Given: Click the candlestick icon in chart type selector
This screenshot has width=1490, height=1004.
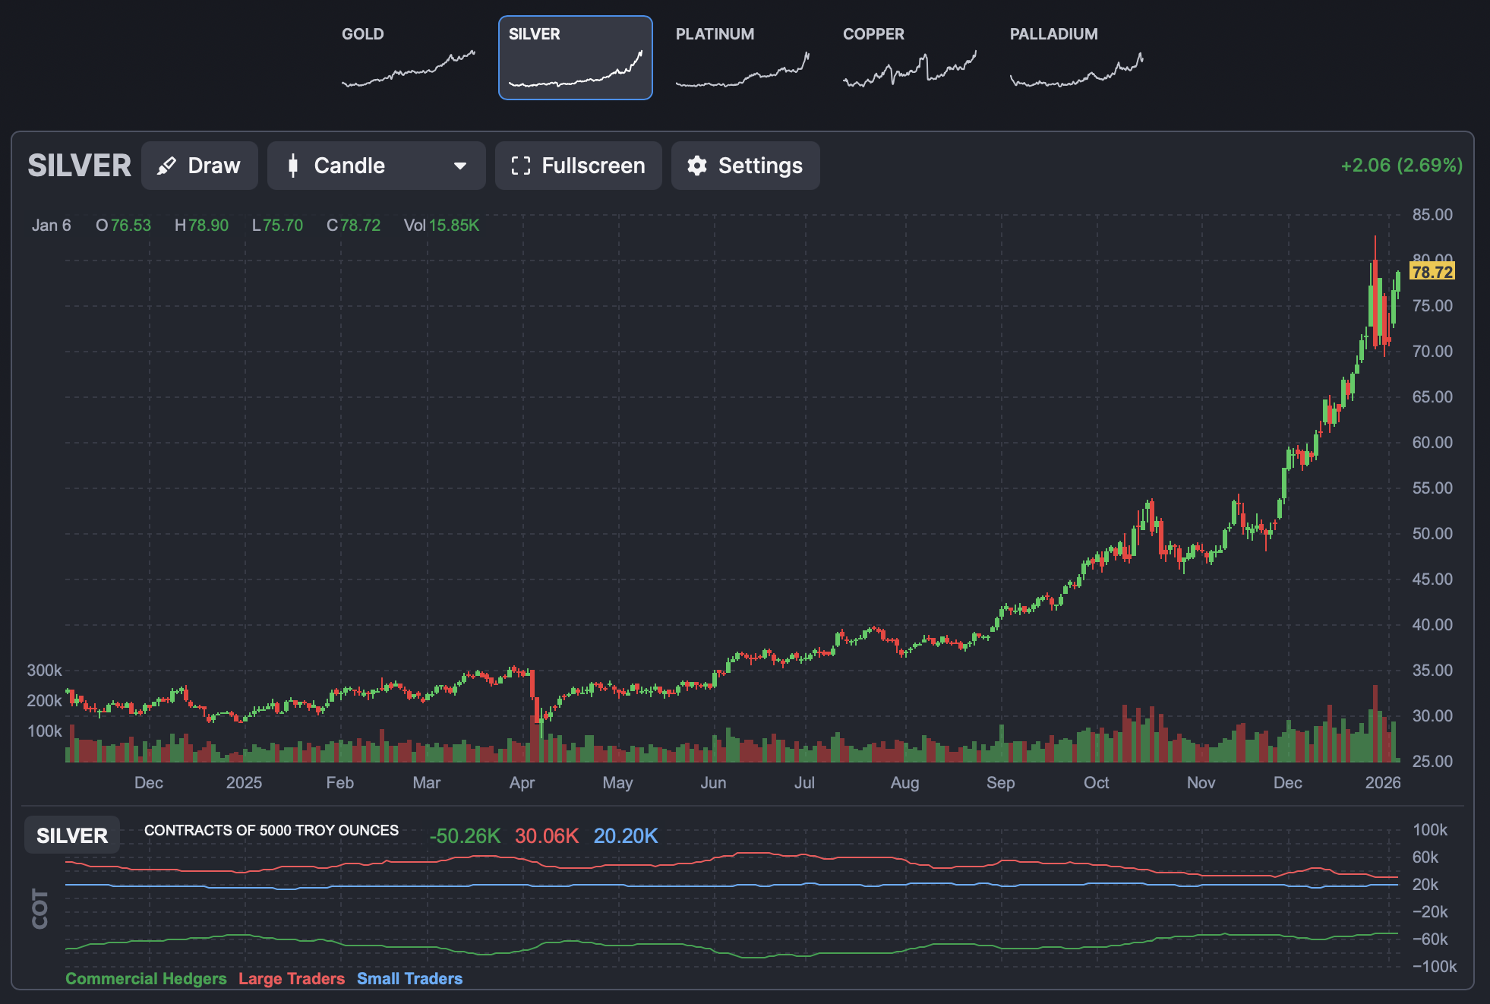Looking at the screenshot, I should pyautogui.click(x=293, y=166).
